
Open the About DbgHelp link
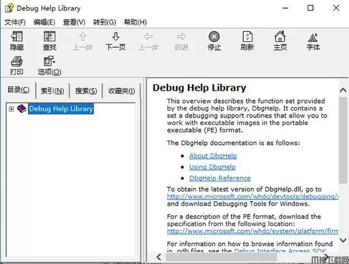213,156
